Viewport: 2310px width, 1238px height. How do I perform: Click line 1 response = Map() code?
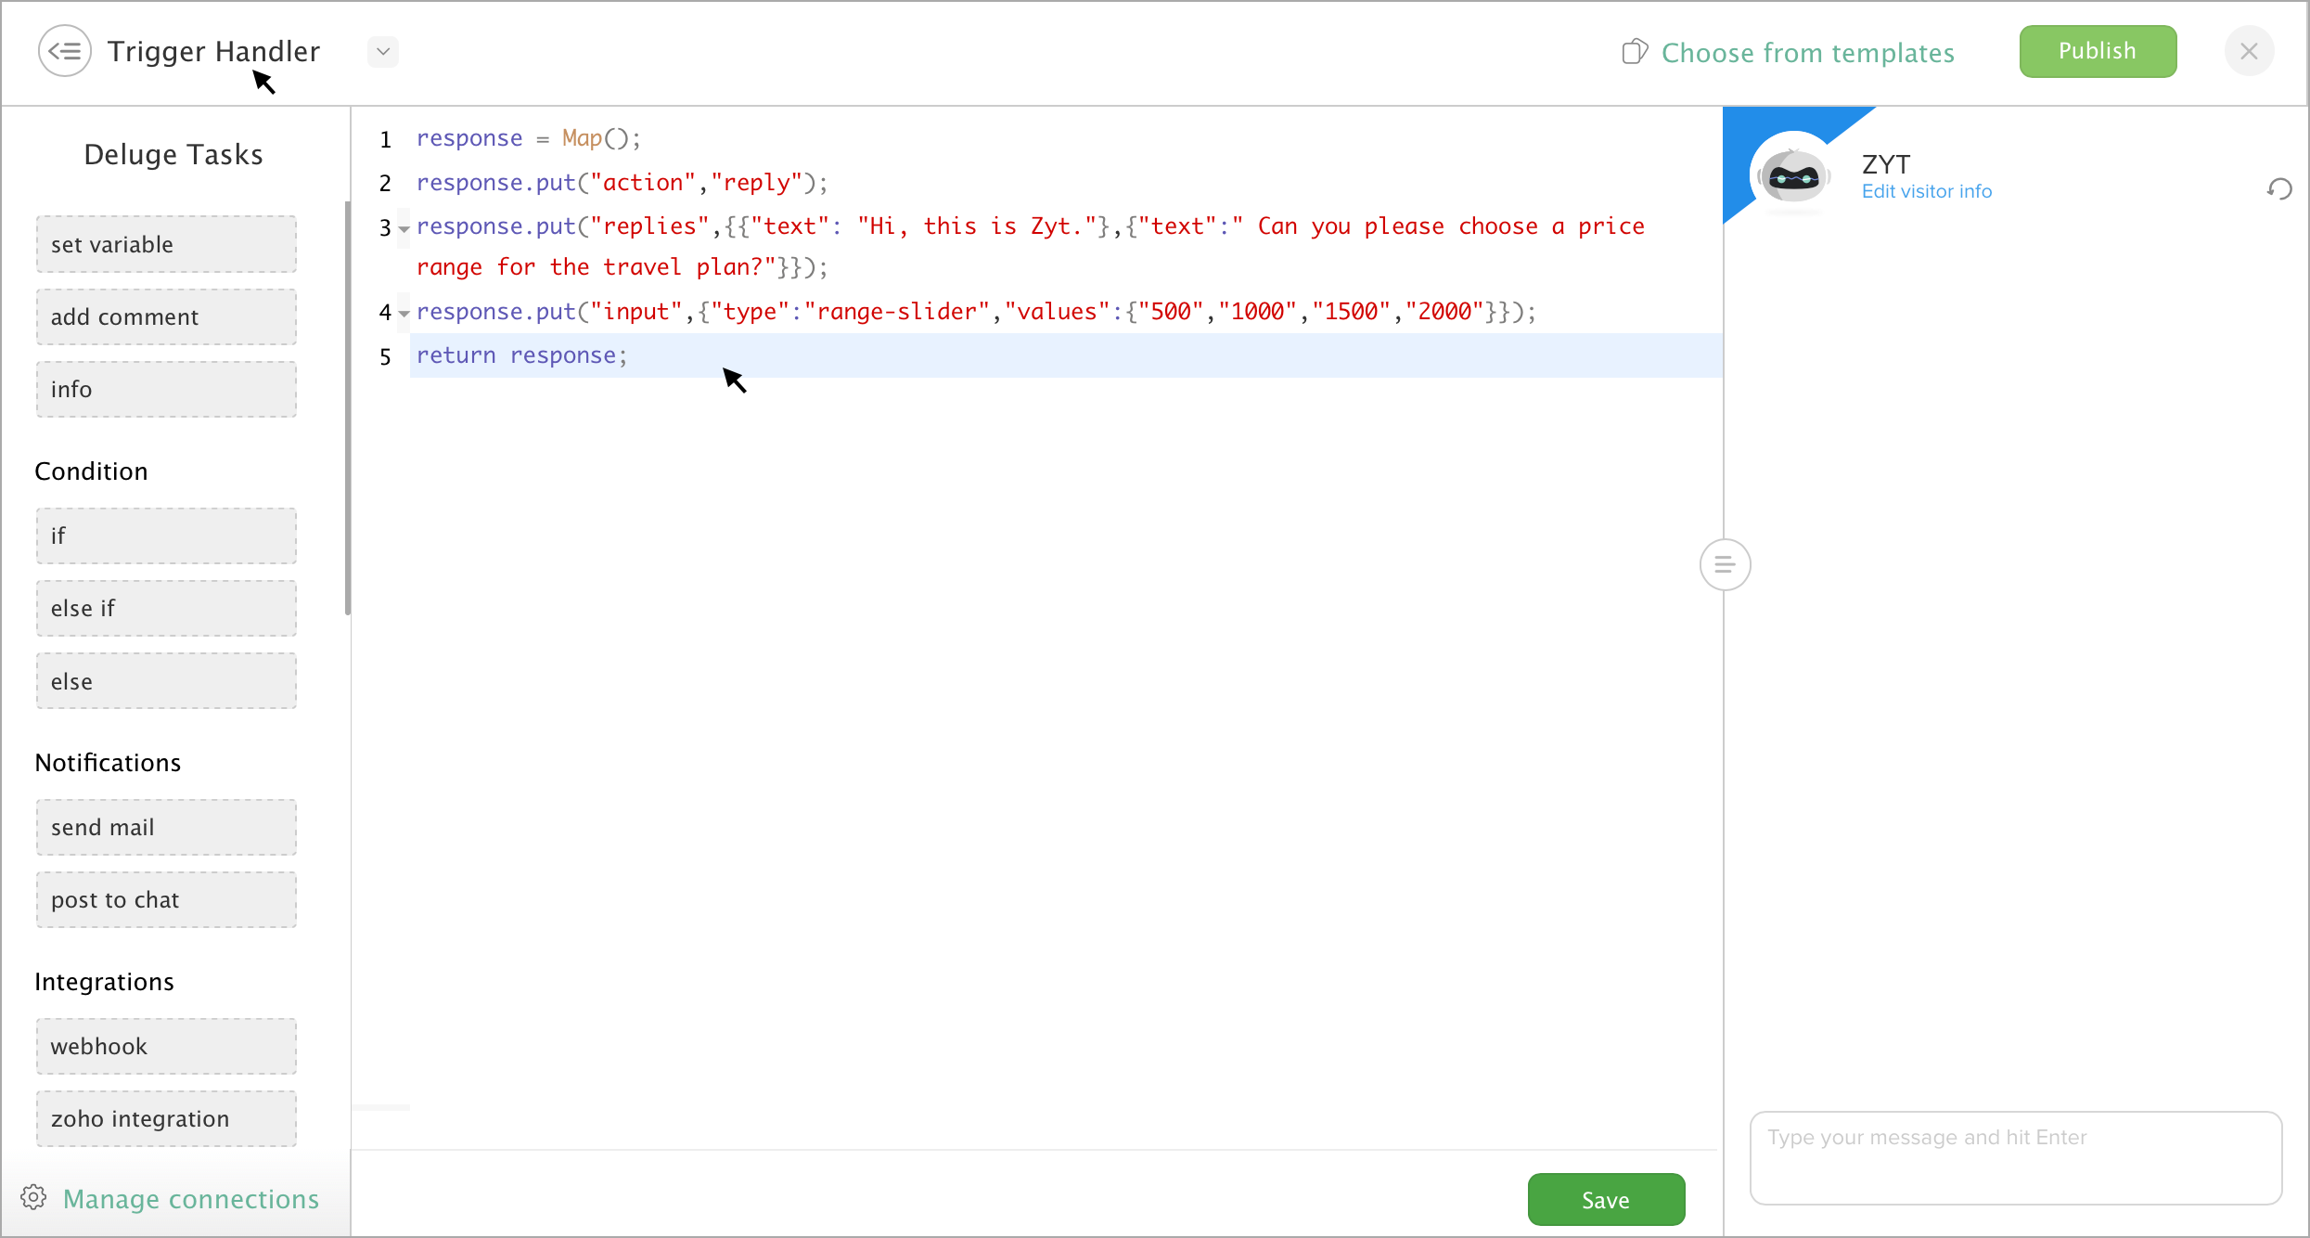(529, 138)
